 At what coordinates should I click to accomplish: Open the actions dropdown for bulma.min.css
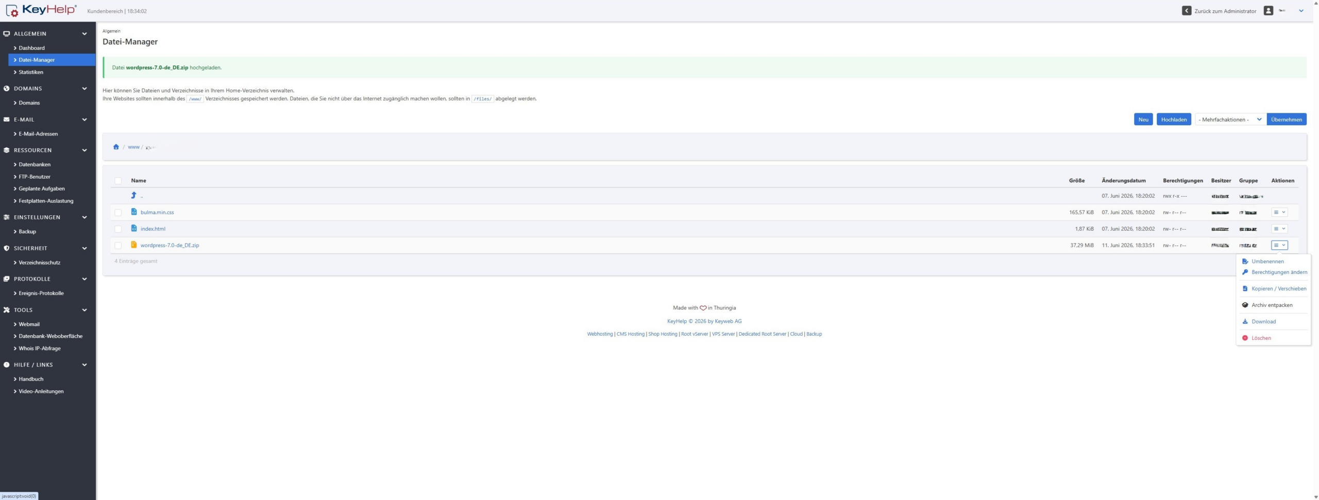(1279, 212)
